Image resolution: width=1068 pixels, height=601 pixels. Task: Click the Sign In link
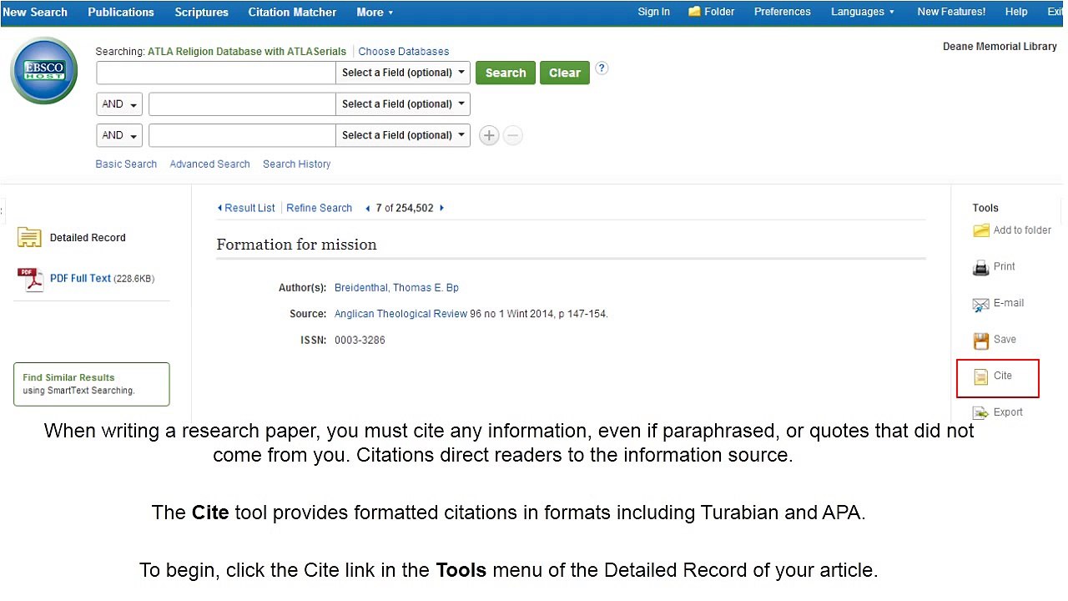tap(653, 12)
